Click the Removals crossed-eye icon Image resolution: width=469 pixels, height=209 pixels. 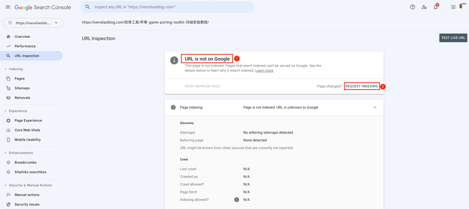(8, 98)
